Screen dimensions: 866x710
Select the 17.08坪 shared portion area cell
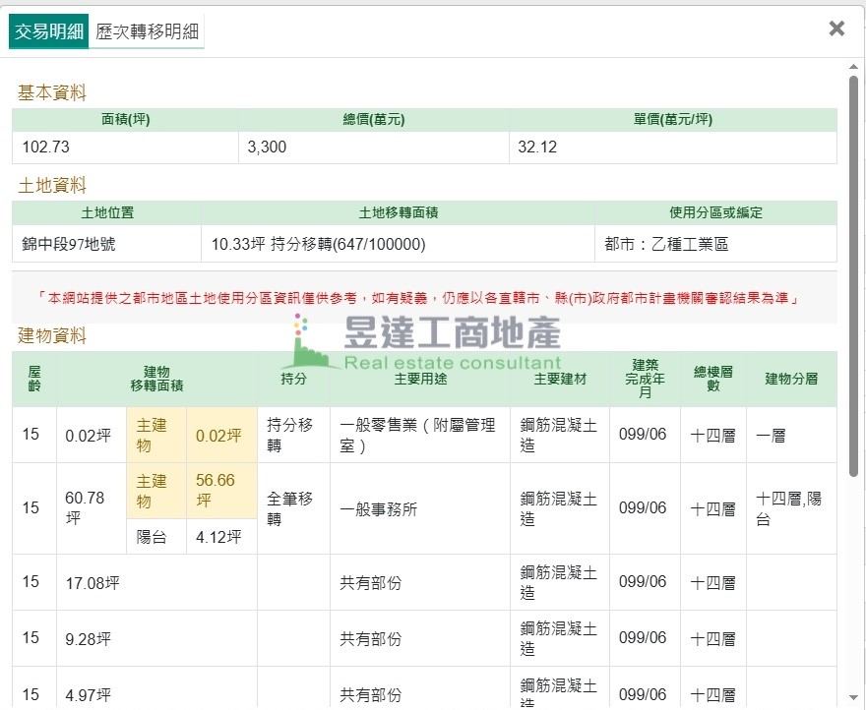[93, 583]
